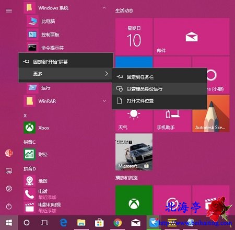
Task: Open the hamburger menu at top left
Action: (9, 10)
